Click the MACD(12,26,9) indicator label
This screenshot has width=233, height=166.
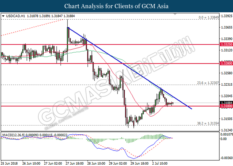tap(13, 135)
